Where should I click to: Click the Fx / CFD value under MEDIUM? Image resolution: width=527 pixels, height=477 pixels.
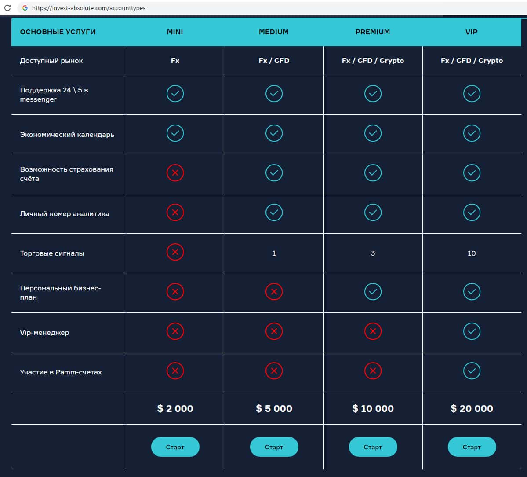click(274, 61)
